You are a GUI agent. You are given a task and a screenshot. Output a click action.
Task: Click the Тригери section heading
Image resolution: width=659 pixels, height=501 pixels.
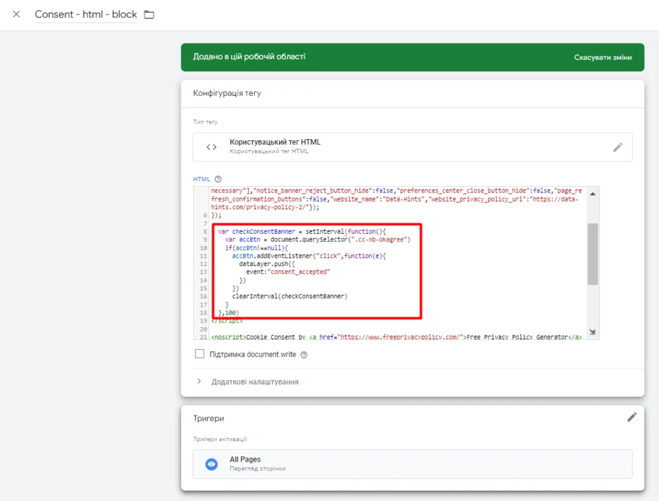click(x=209, y=418)
